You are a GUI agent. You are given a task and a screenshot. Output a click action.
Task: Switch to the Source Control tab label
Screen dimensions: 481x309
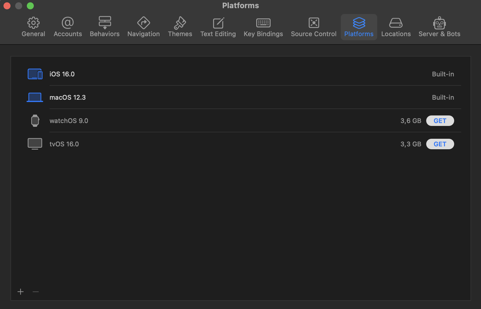[314, 34]
